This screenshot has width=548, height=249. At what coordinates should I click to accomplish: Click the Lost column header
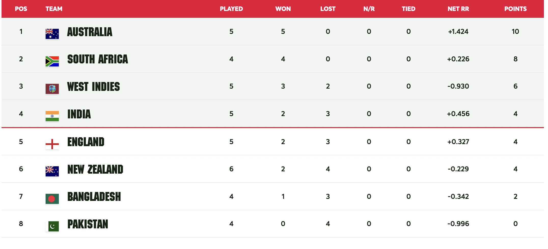tap(328, 9)
